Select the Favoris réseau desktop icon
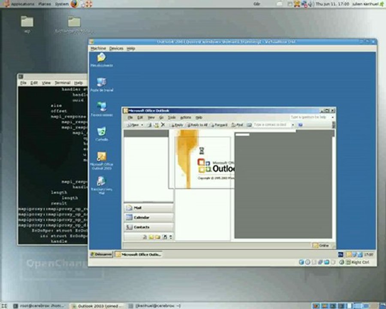 (x=102, y=109)
